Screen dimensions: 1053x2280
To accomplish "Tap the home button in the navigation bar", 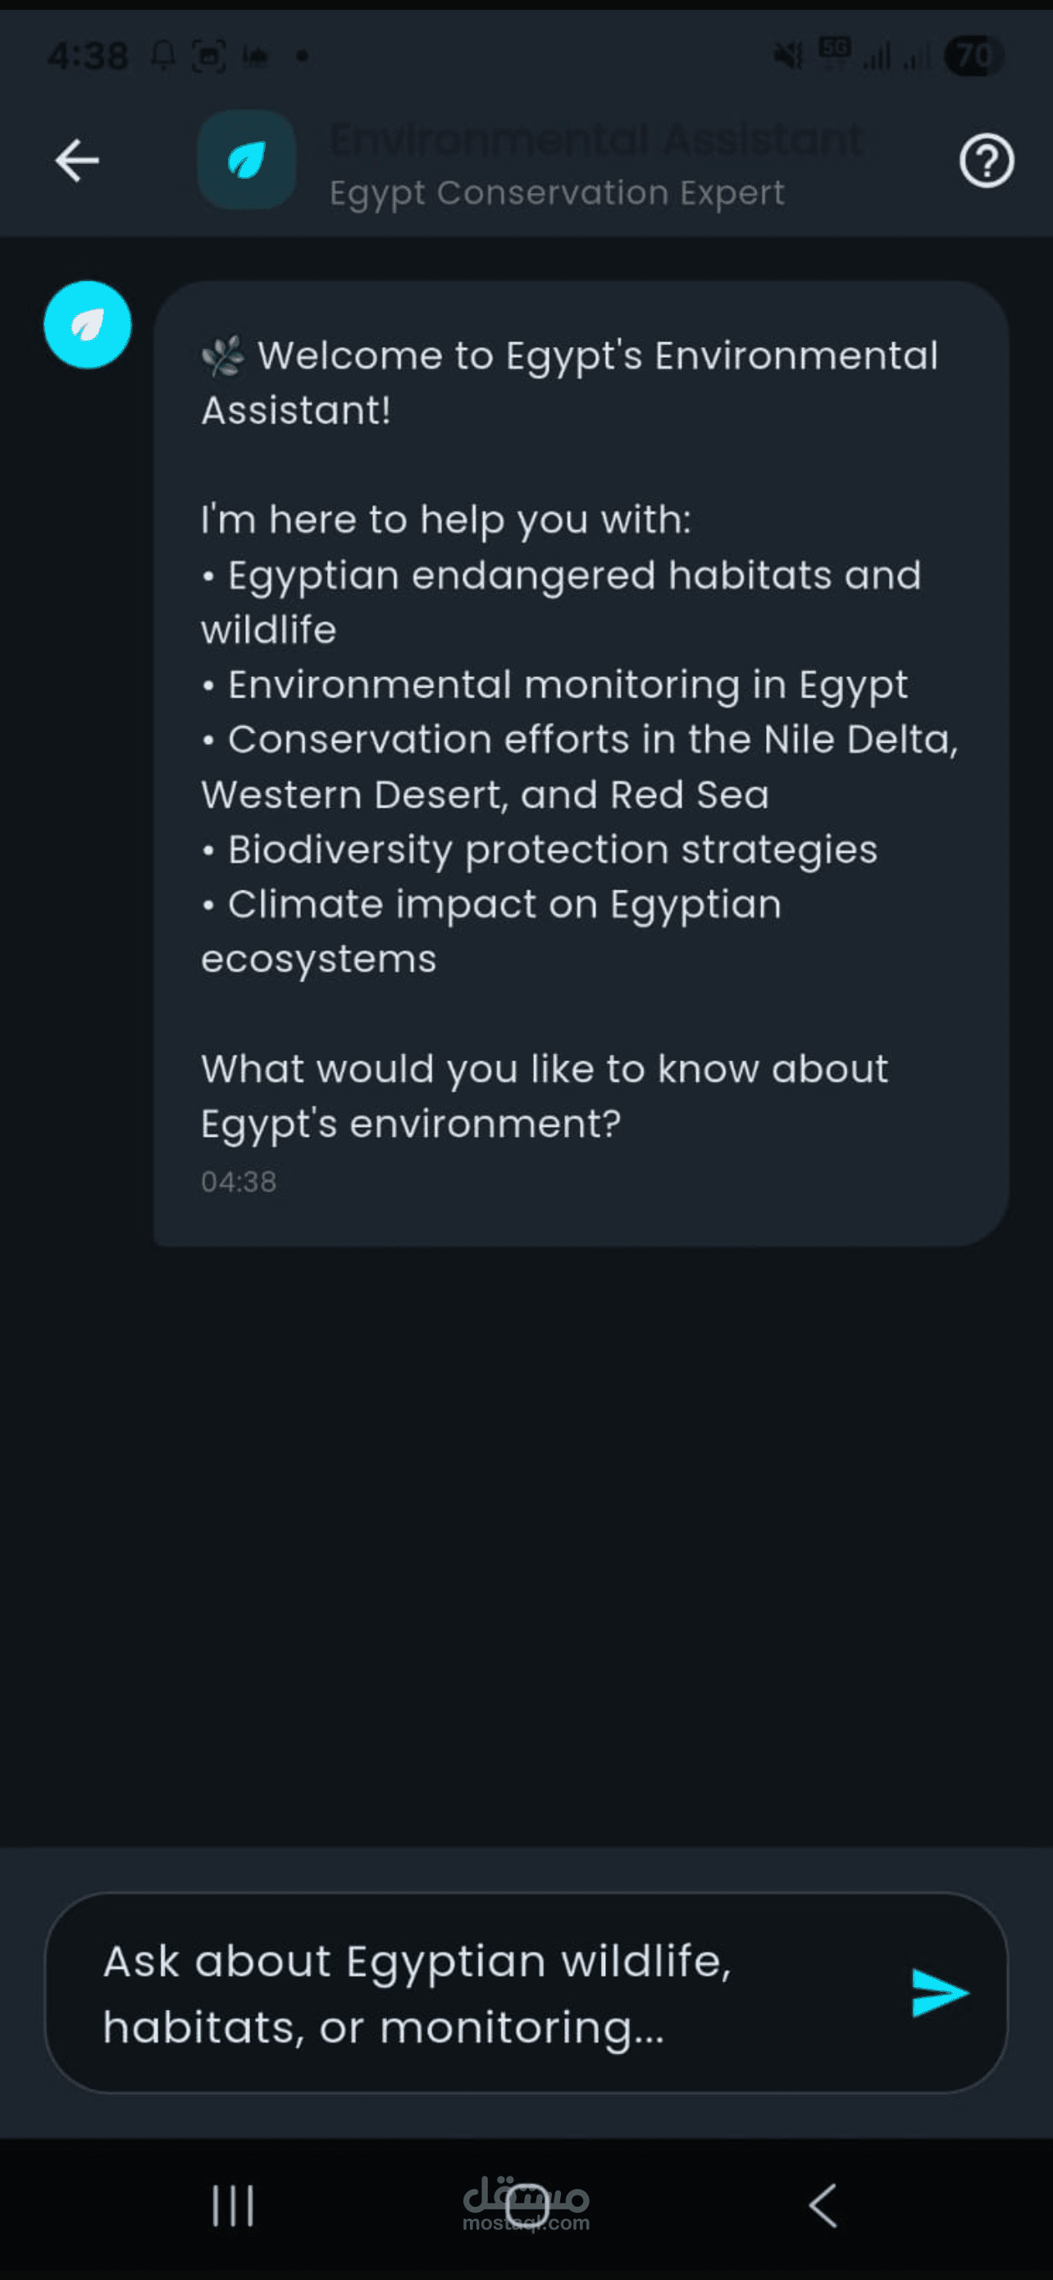I will point(526,2204).
